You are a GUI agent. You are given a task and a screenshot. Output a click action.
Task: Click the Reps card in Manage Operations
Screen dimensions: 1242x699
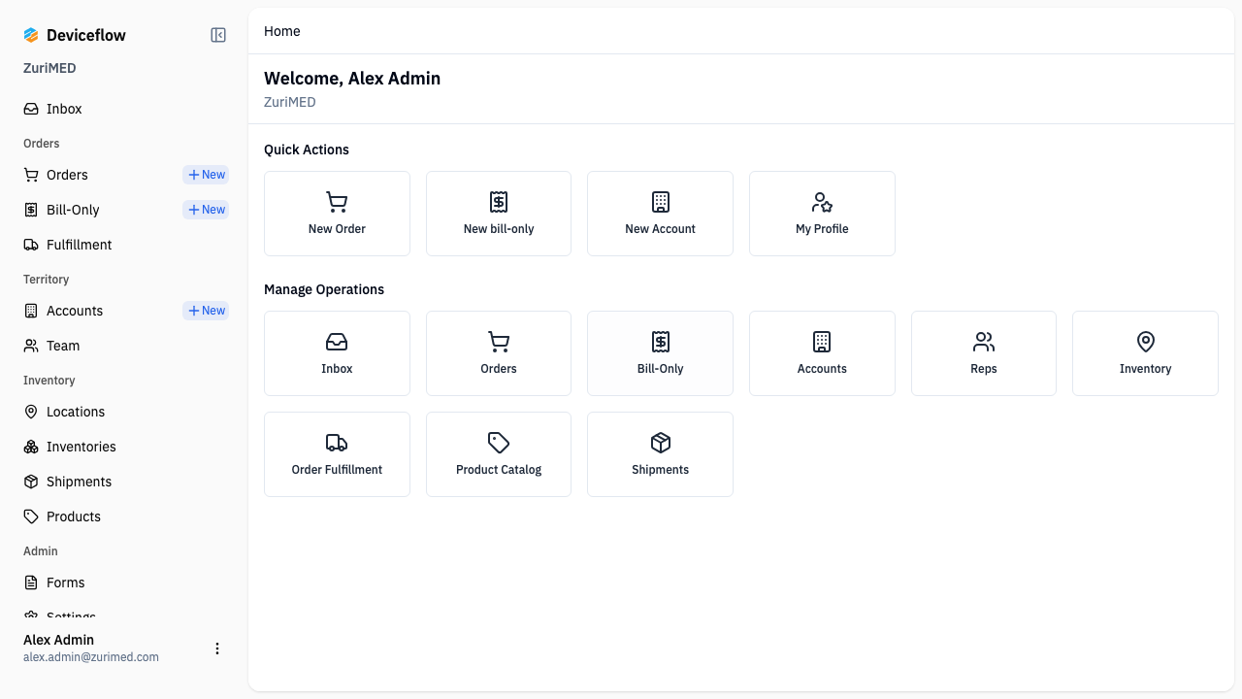pos(983,352)
